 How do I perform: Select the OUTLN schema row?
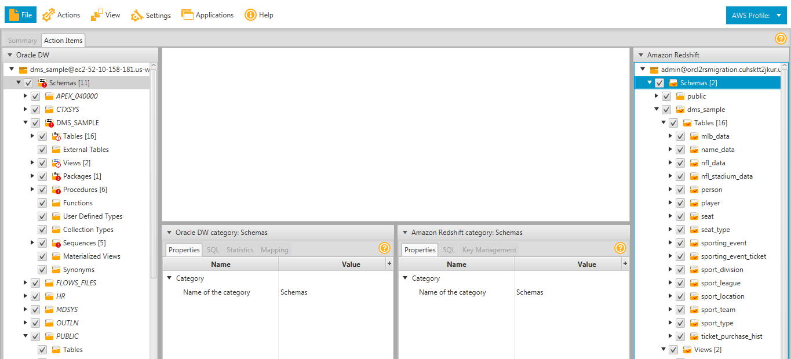pos(76,323)
